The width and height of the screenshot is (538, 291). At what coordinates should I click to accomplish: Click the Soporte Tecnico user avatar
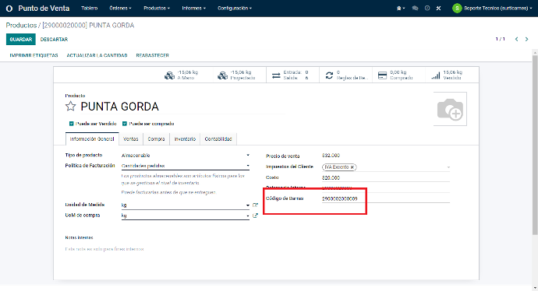(x=457, y=9)
